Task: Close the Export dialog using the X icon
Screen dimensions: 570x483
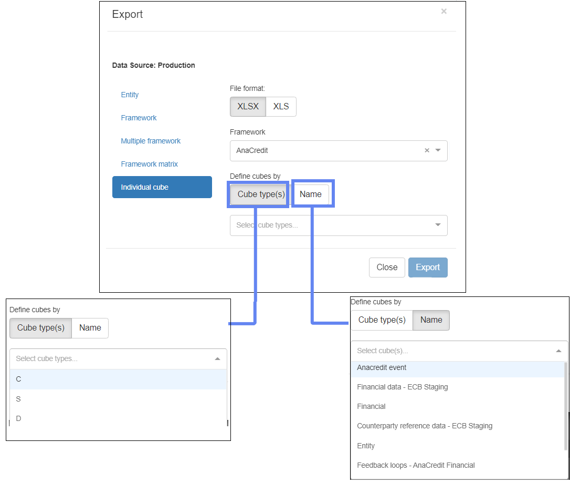Action: coord(444,11)
